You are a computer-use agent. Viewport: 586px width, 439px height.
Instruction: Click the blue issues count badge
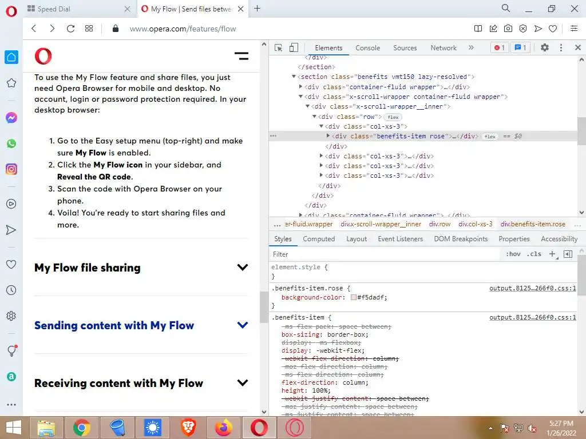pyautogui.click(x=521, y=48)
